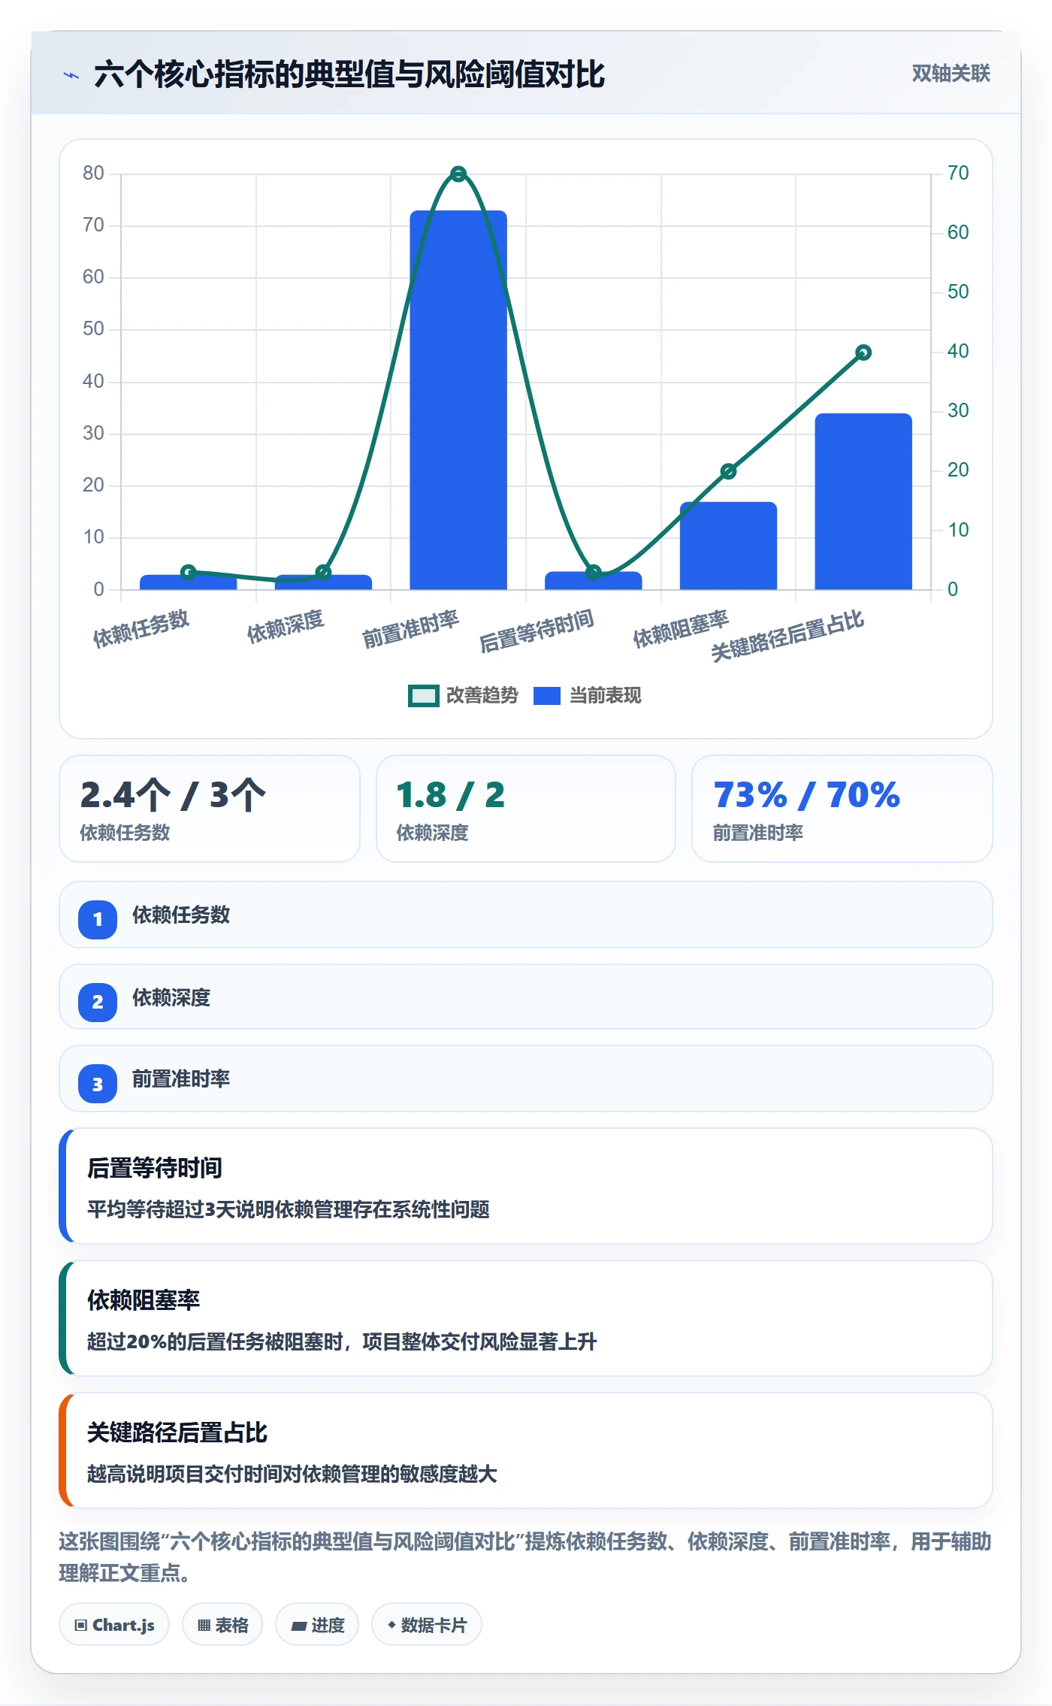Image resolution: width=1052 pixels, height=1706 pixels.
Task: Click the line point on the 依赖任务数 bar
Action: coord(189,572)
